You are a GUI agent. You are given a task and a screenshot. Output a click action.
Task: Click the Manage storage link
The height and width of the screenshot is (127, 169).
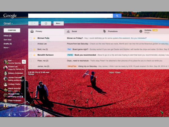point(31,74)
